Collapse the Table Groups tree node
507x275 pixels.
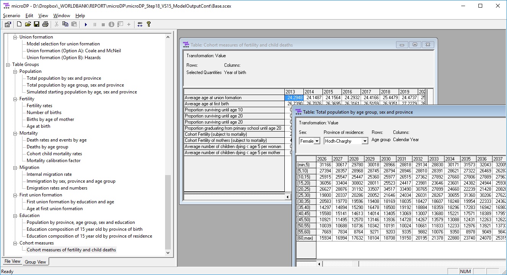click(8, 64)
